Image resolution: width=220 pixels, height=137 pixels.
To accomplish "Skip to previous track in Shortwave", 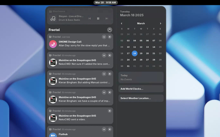I will 89,18.
